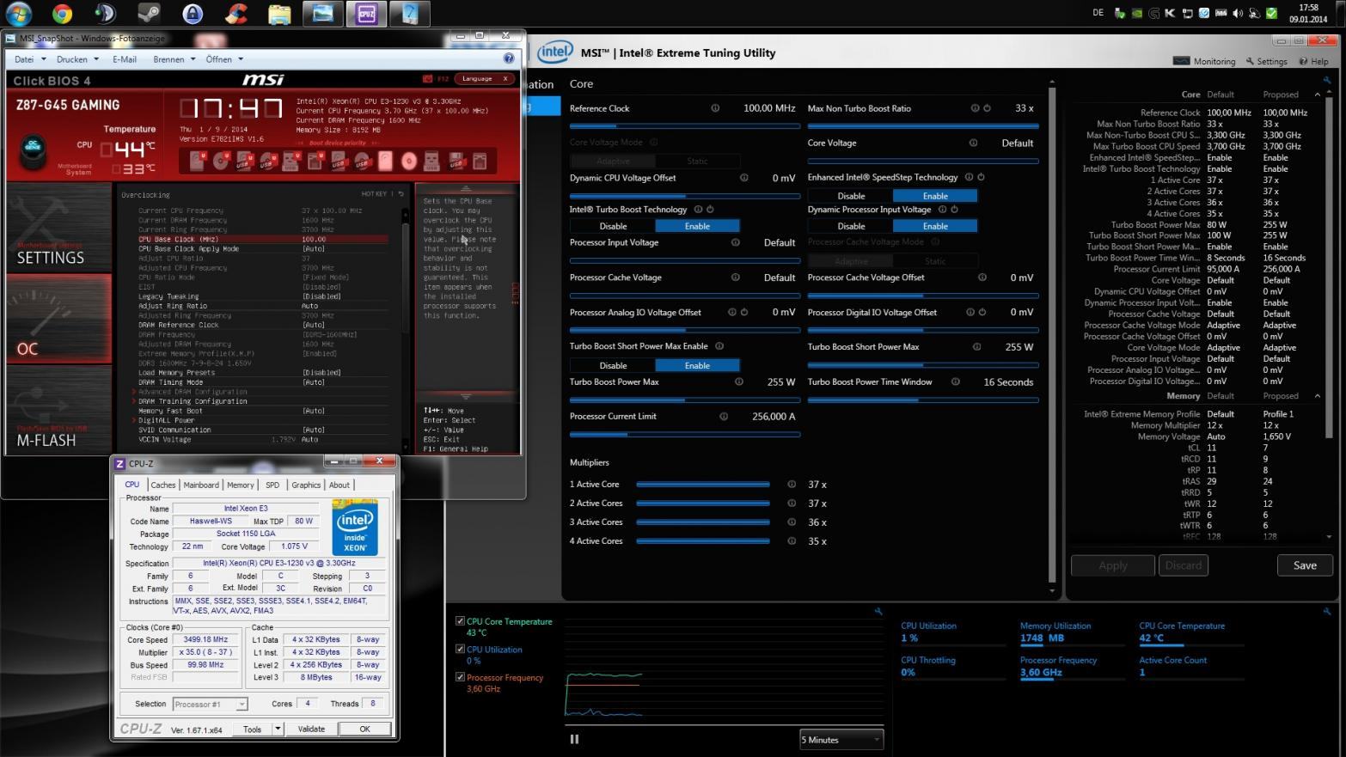Open the Brennen dropdown menu
The height and width of the screenshot is (757, 1346).
174,59
